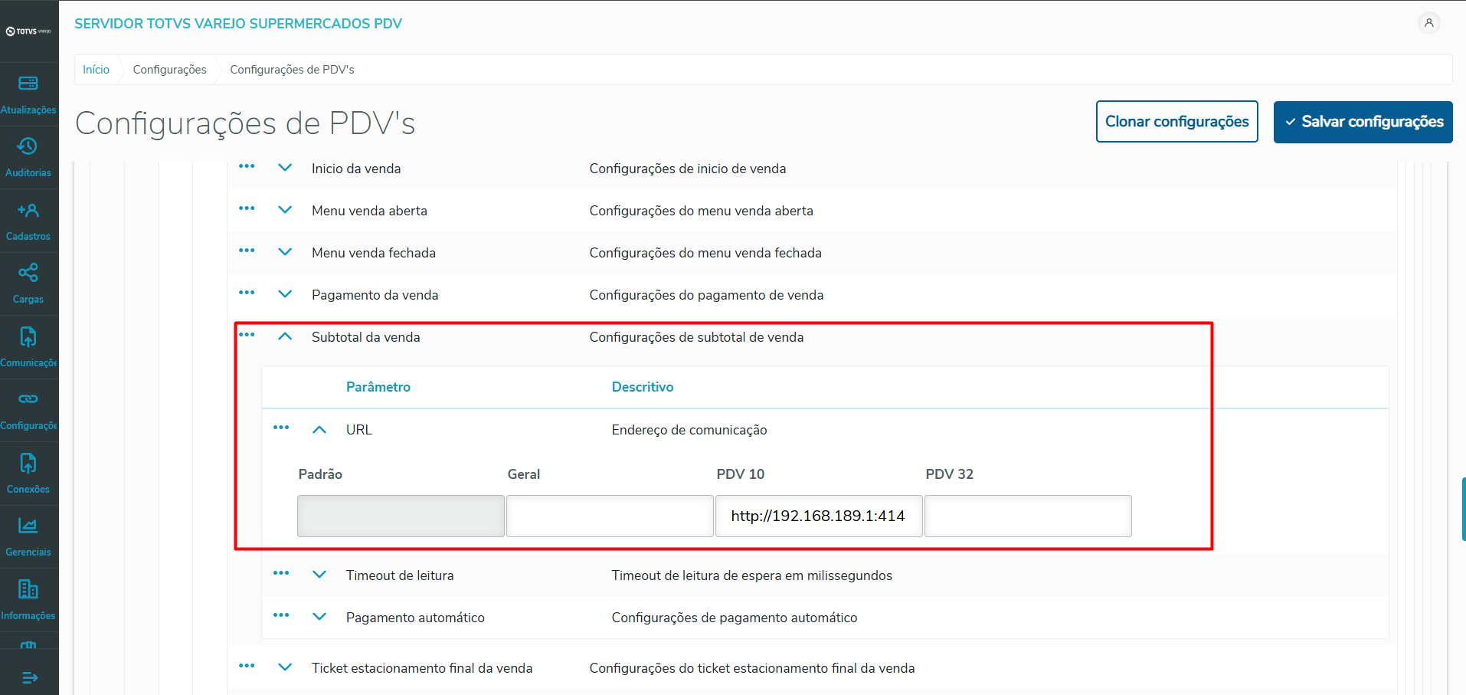Click the Parâmetro column header
This screenshot has width=1466, height=695.
(378, 387)
